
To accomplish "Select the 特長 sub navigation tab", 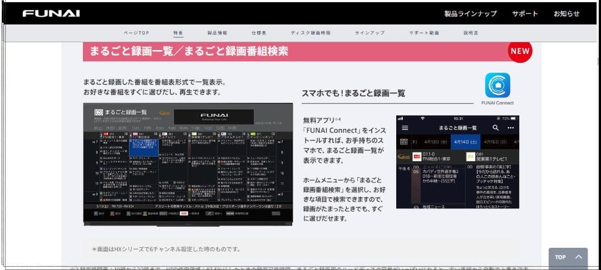I will click(x=178, y=33).
